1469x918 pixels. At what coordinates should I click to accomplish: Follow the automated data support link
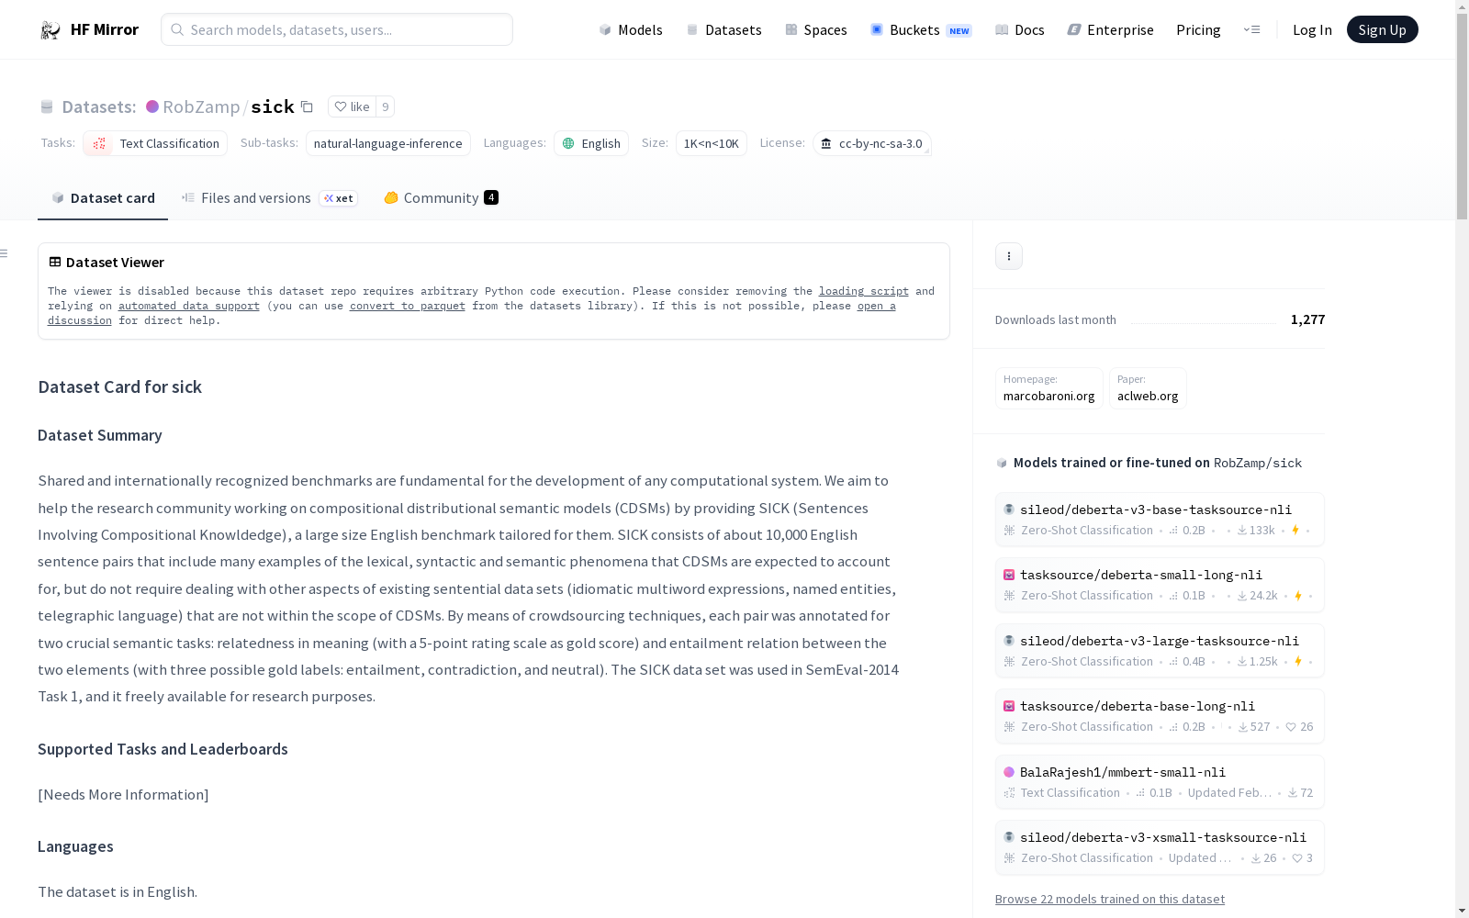pyautogui.click(x=189, y=306)
